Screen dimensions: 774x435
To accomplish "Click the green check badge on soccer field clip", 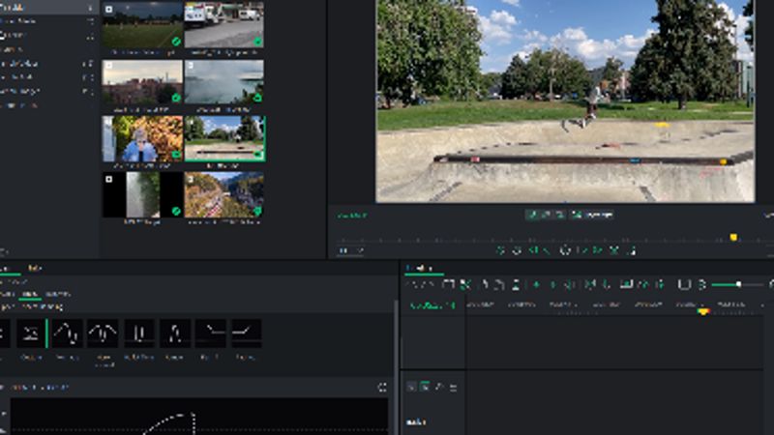I will (x=176, y=42).
